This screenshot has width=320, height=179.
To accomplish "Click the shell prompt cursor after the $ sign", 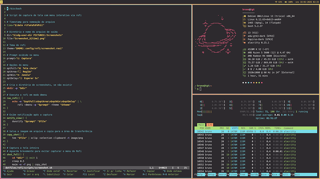I will [200, 89].
